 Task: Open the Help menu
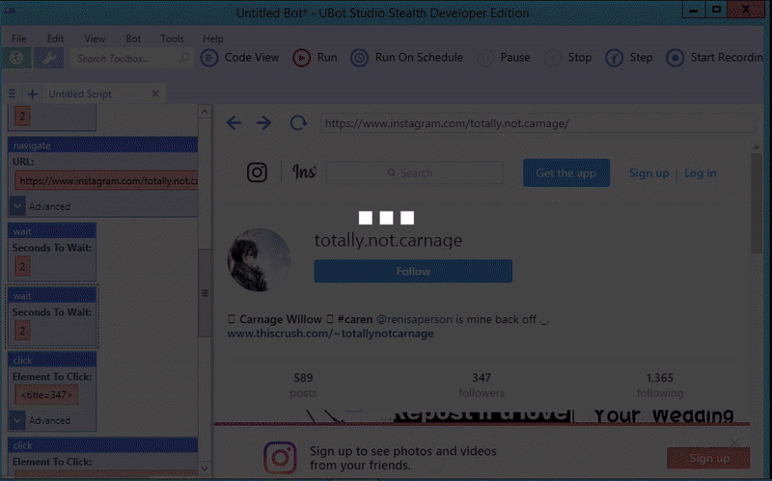coord(213,39)
